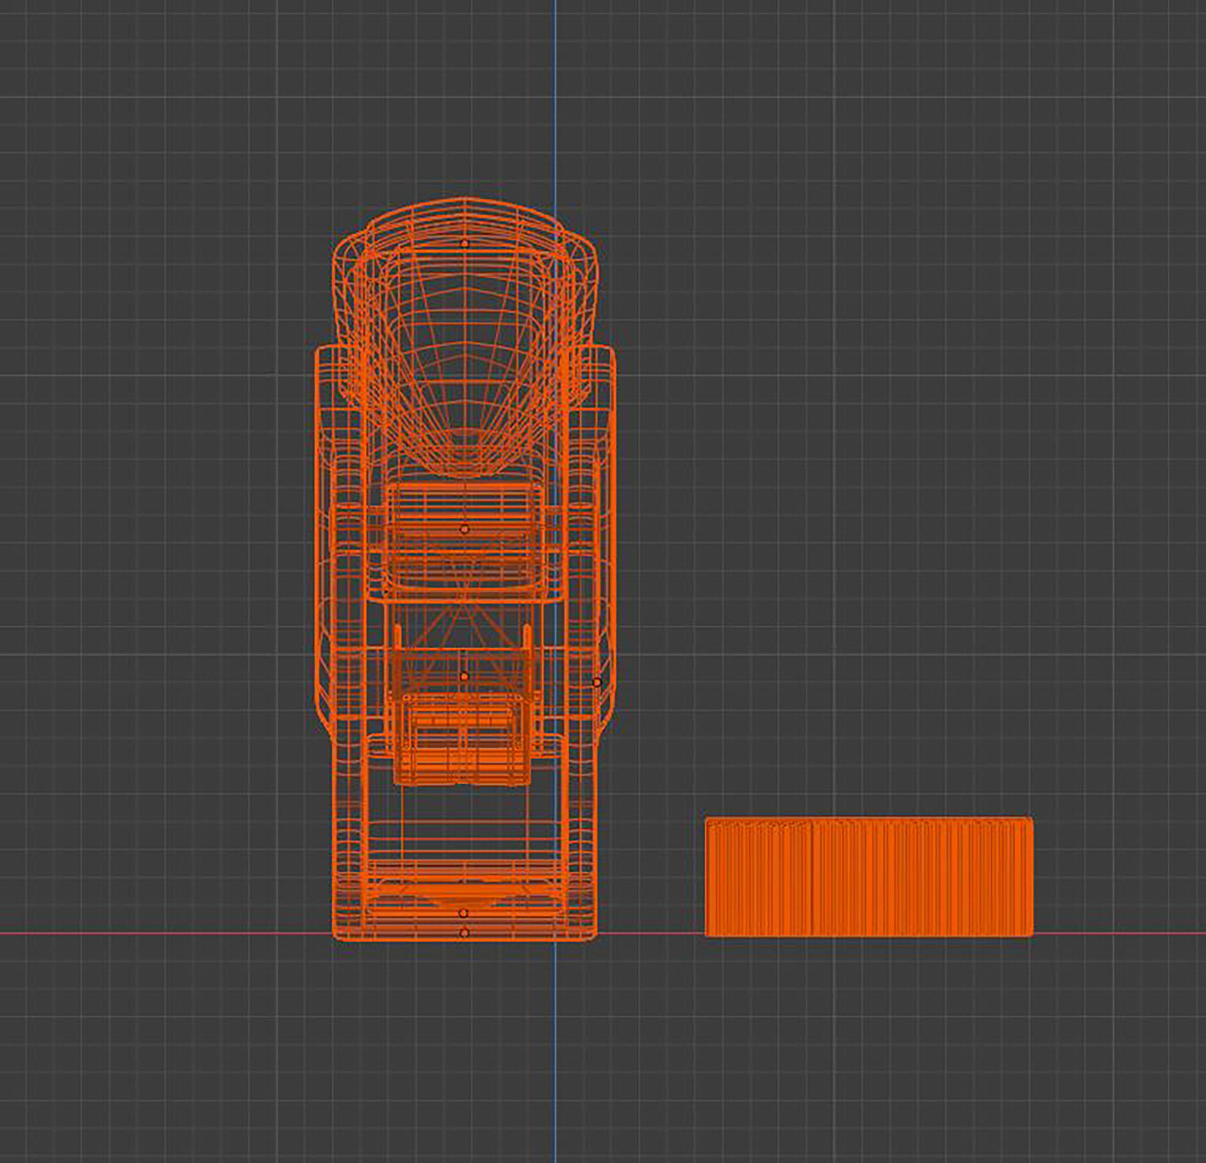Image resolution: width=1206 pixels, height=1163 pixels.
Task: Click the bottommost origin dot on red axis
Action: (464, 933)
